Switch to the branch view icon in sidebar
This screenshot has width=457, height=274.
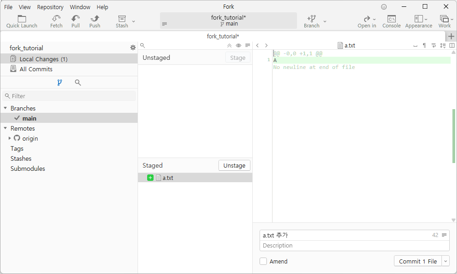point(60,83)
